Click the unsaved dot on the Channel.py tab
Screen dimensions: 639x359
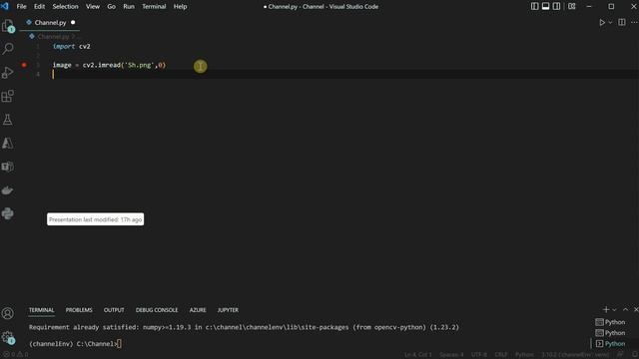(73, 22)
